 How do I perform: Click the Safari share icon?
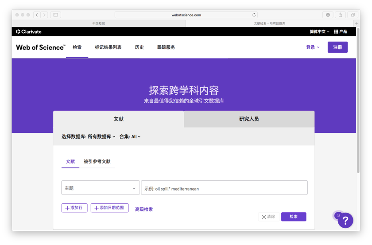pos(340,15)
